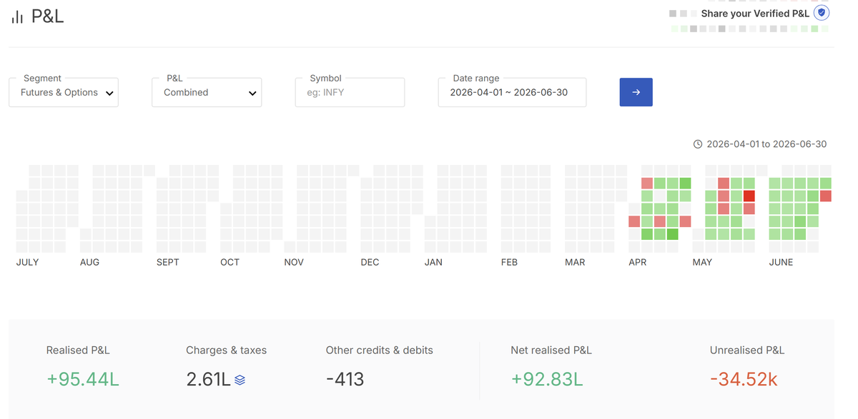The width and height of the screenshot is (858, 419).
Task: Click the Realised P&L value +95.44L
Action: pos(83,379)
